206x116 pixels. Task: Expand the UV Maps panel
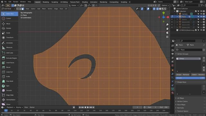pyautogui.click(x=180, y=98)
